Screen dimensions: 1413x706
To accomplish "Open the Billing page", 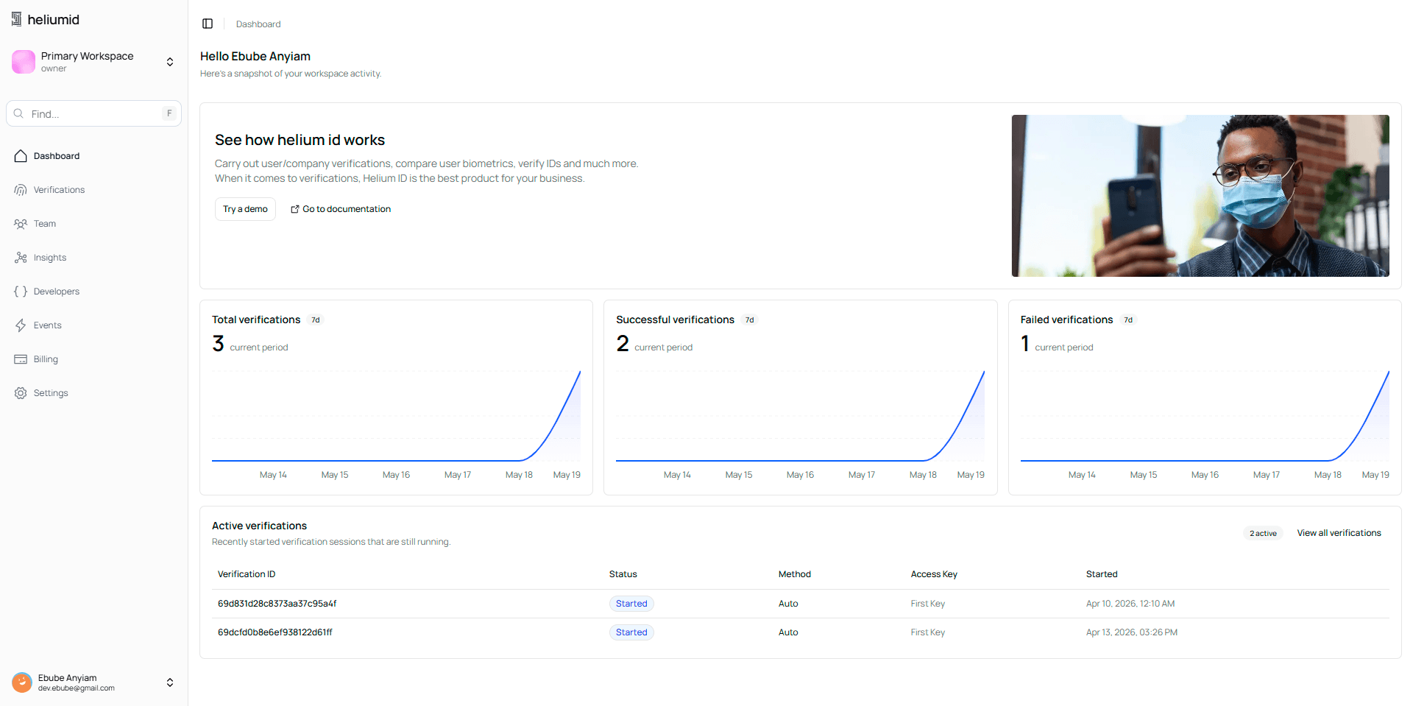I will (93, 359).
